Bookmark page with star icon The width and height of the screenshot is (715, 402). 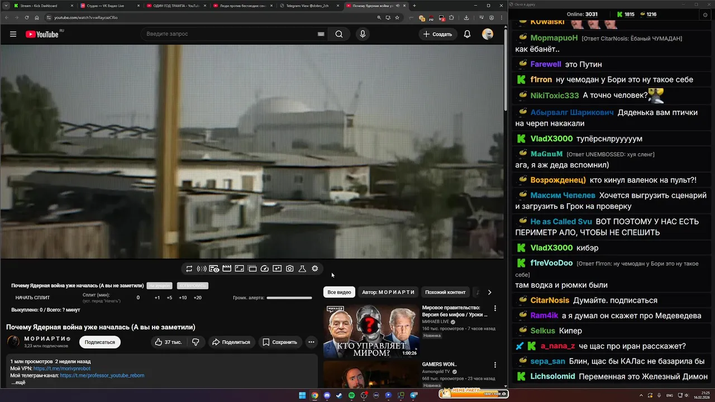click(x=397, y=17)
